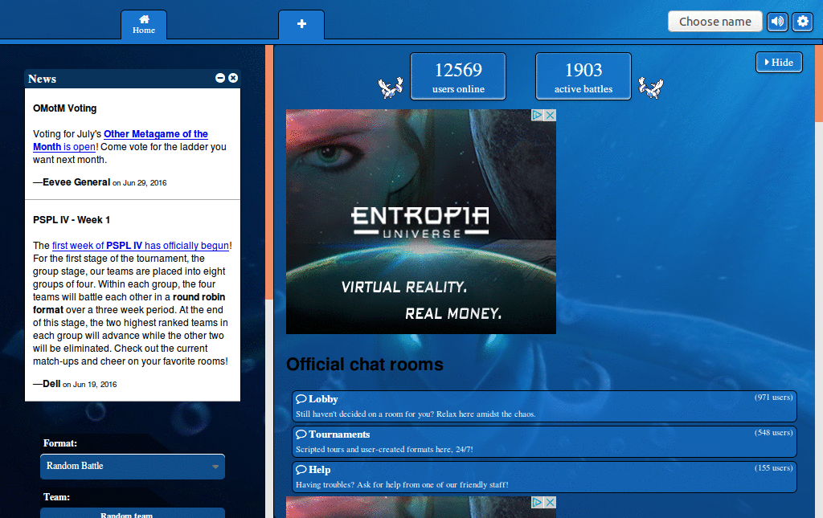The height and width of the screenshot is (518, 823).
Task: Click the Lugia sprite right of active battles
Action: (x=651, y=88)
